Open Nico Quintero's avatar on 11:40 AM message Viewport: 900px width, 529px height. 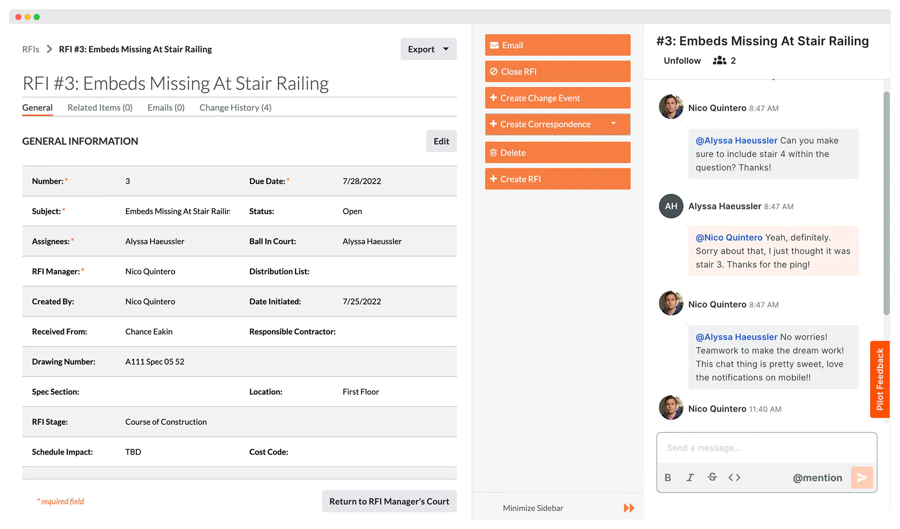click(671, 408)
